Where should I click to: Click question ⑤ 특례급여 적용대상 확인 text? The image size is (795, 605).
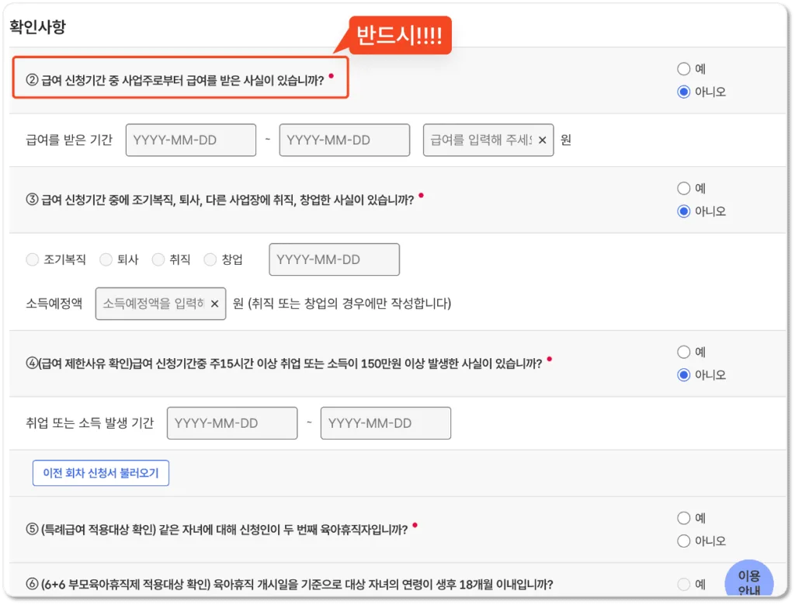pos(217,530)
